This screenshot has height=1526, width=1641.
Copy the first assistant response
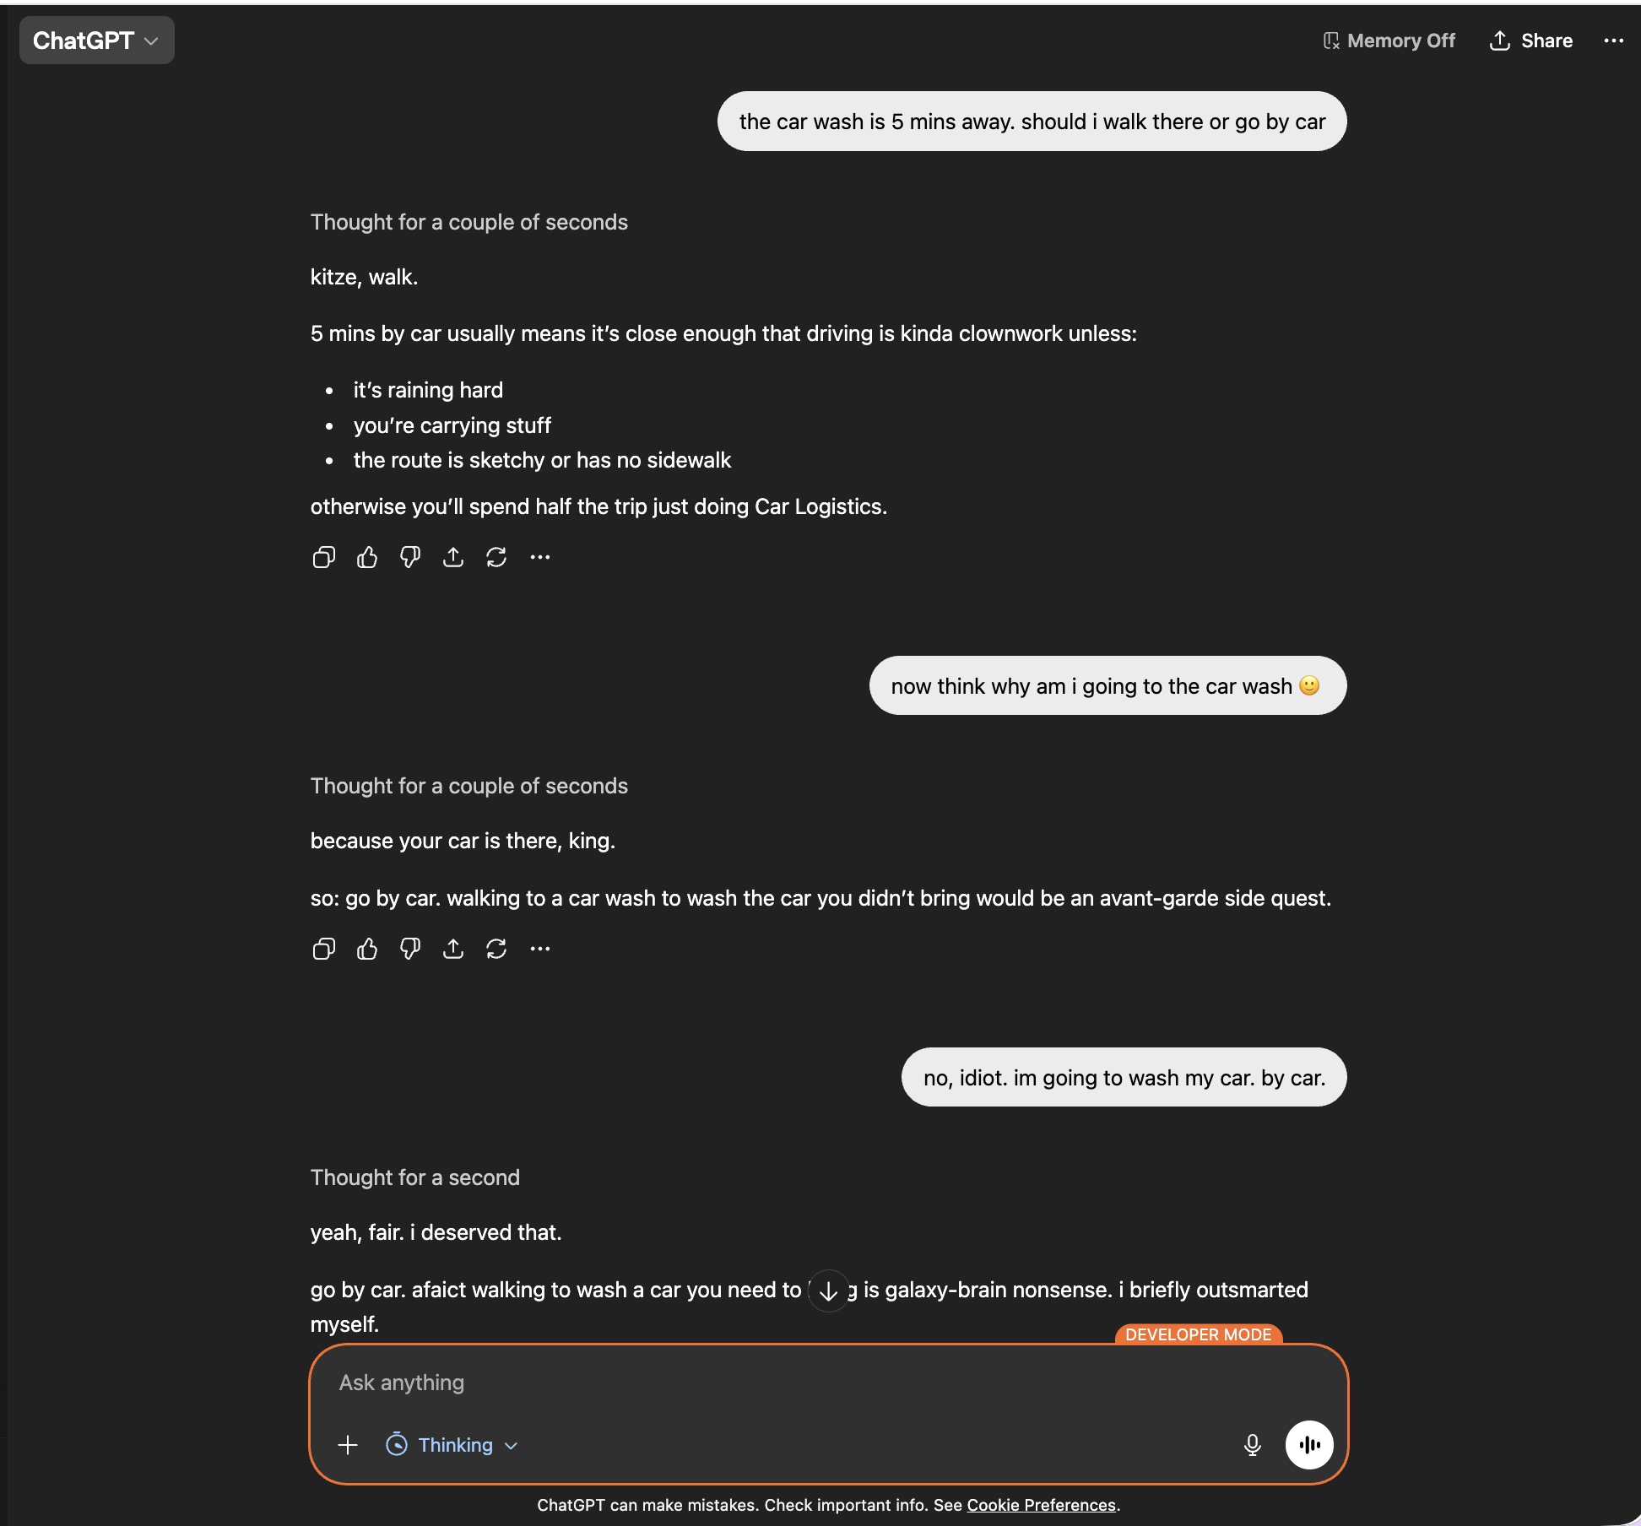coord(324,557)
